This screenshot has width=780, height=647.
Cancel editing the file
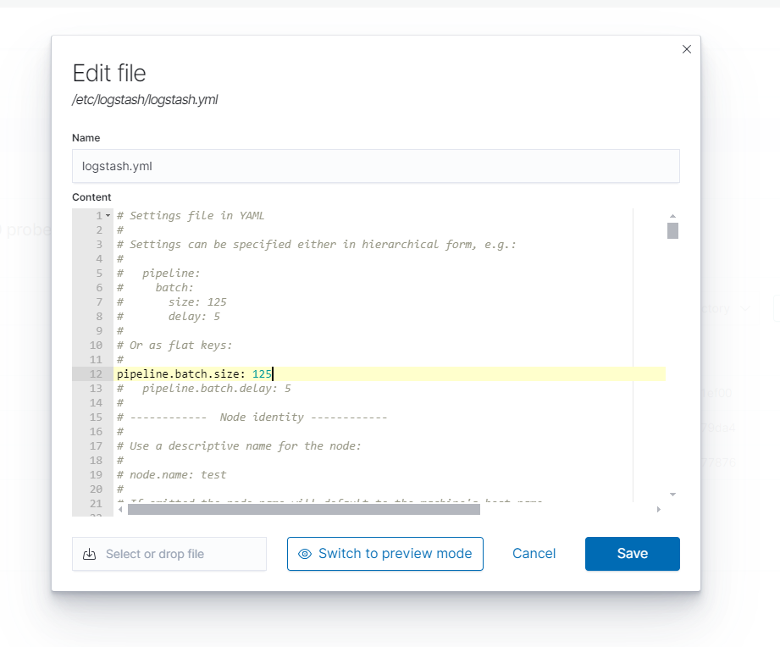(534, 554)
